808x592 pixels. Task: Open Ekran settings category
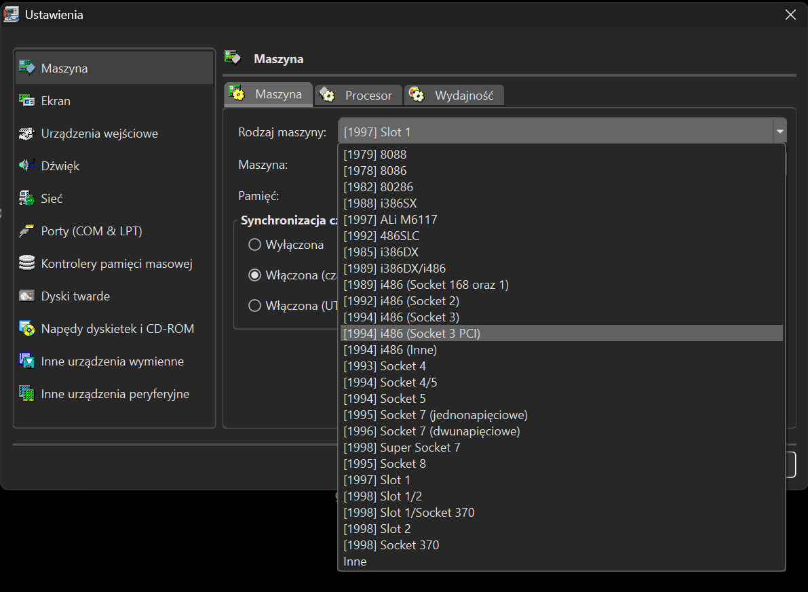[x=115, y=100]
